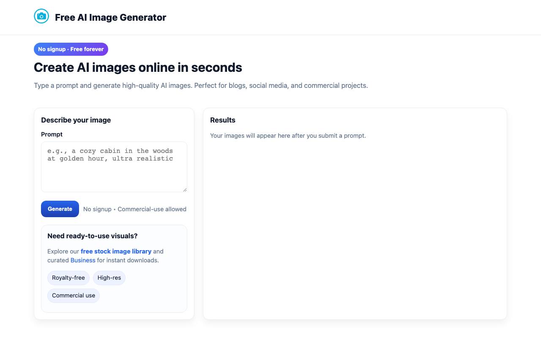Click the Generate button
This screenshot has width=541, height=338.
point(60,209)
